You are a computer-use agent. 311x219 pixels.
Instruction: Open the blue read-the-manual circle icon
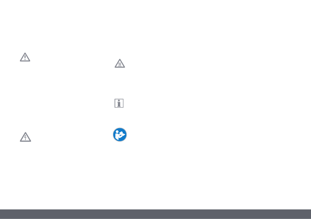[x=120, y=135]
